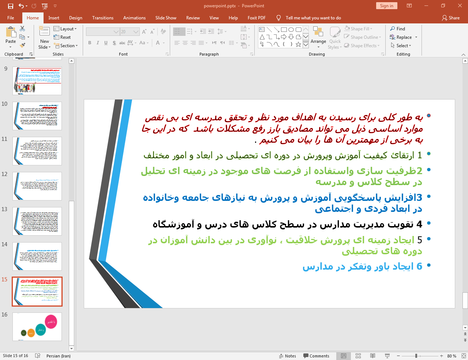Reset the slide layout
The height and width of the screenshot is (360, 468).
[x=62, y=37]
